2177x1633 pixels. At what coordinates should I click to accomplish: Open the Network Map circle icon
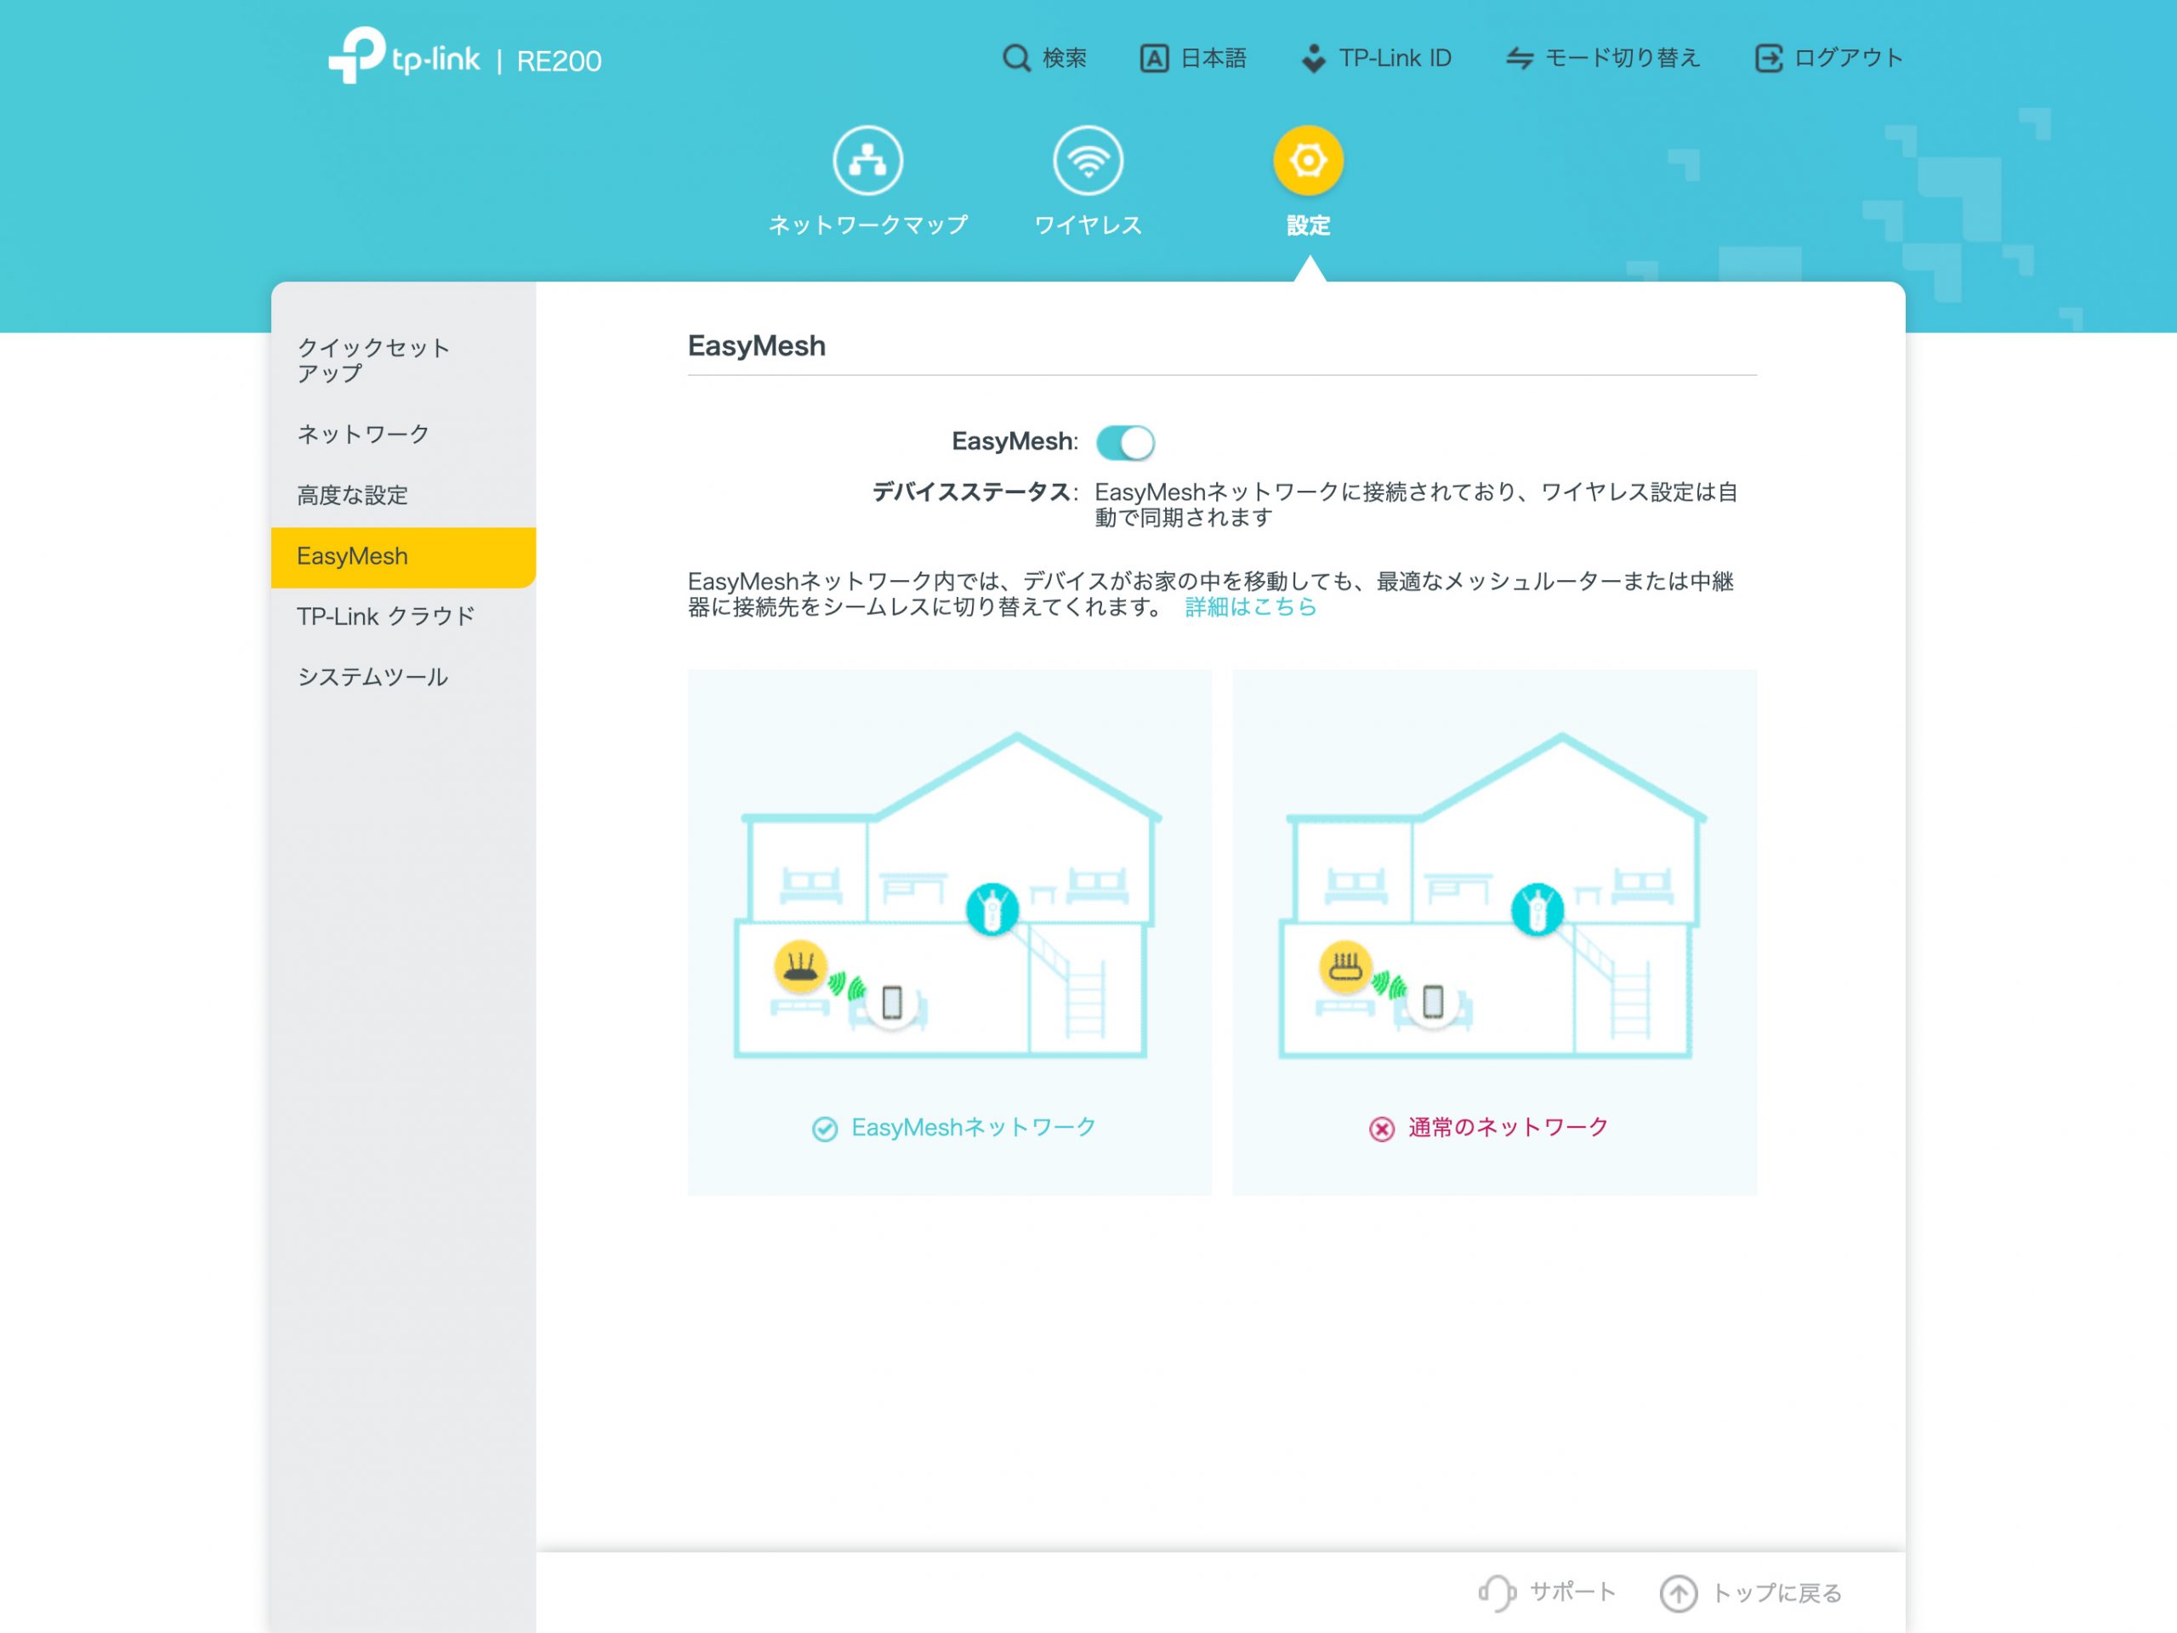(867, 161)
